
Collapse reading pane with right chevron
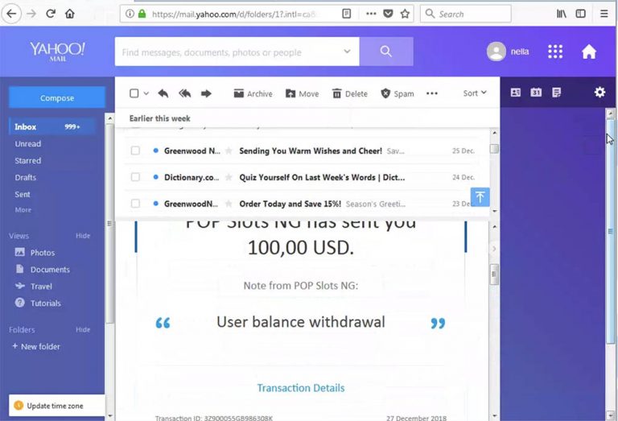point(494,249)
